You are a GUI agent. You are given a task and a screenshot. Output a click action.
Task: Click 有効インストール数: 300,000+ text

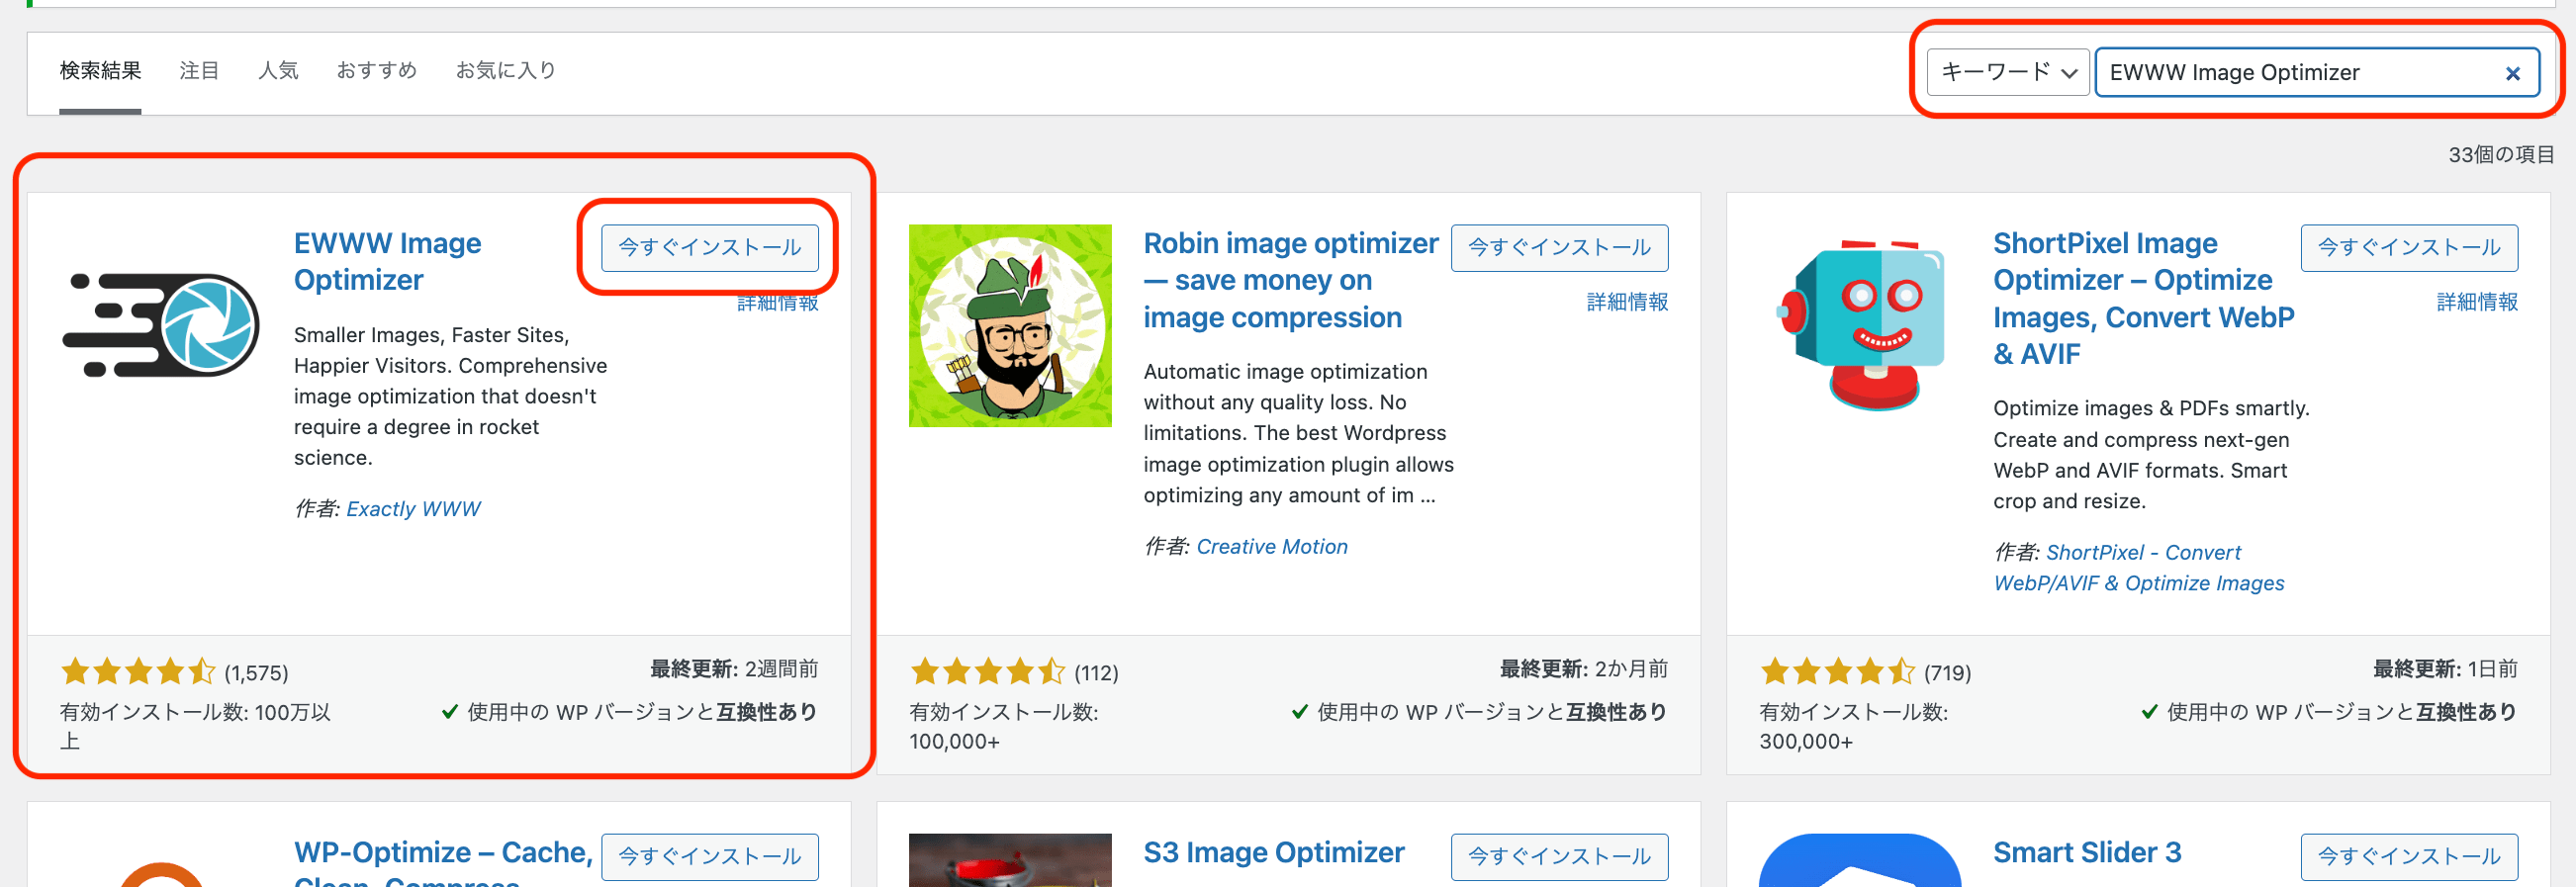[1854, 727]
